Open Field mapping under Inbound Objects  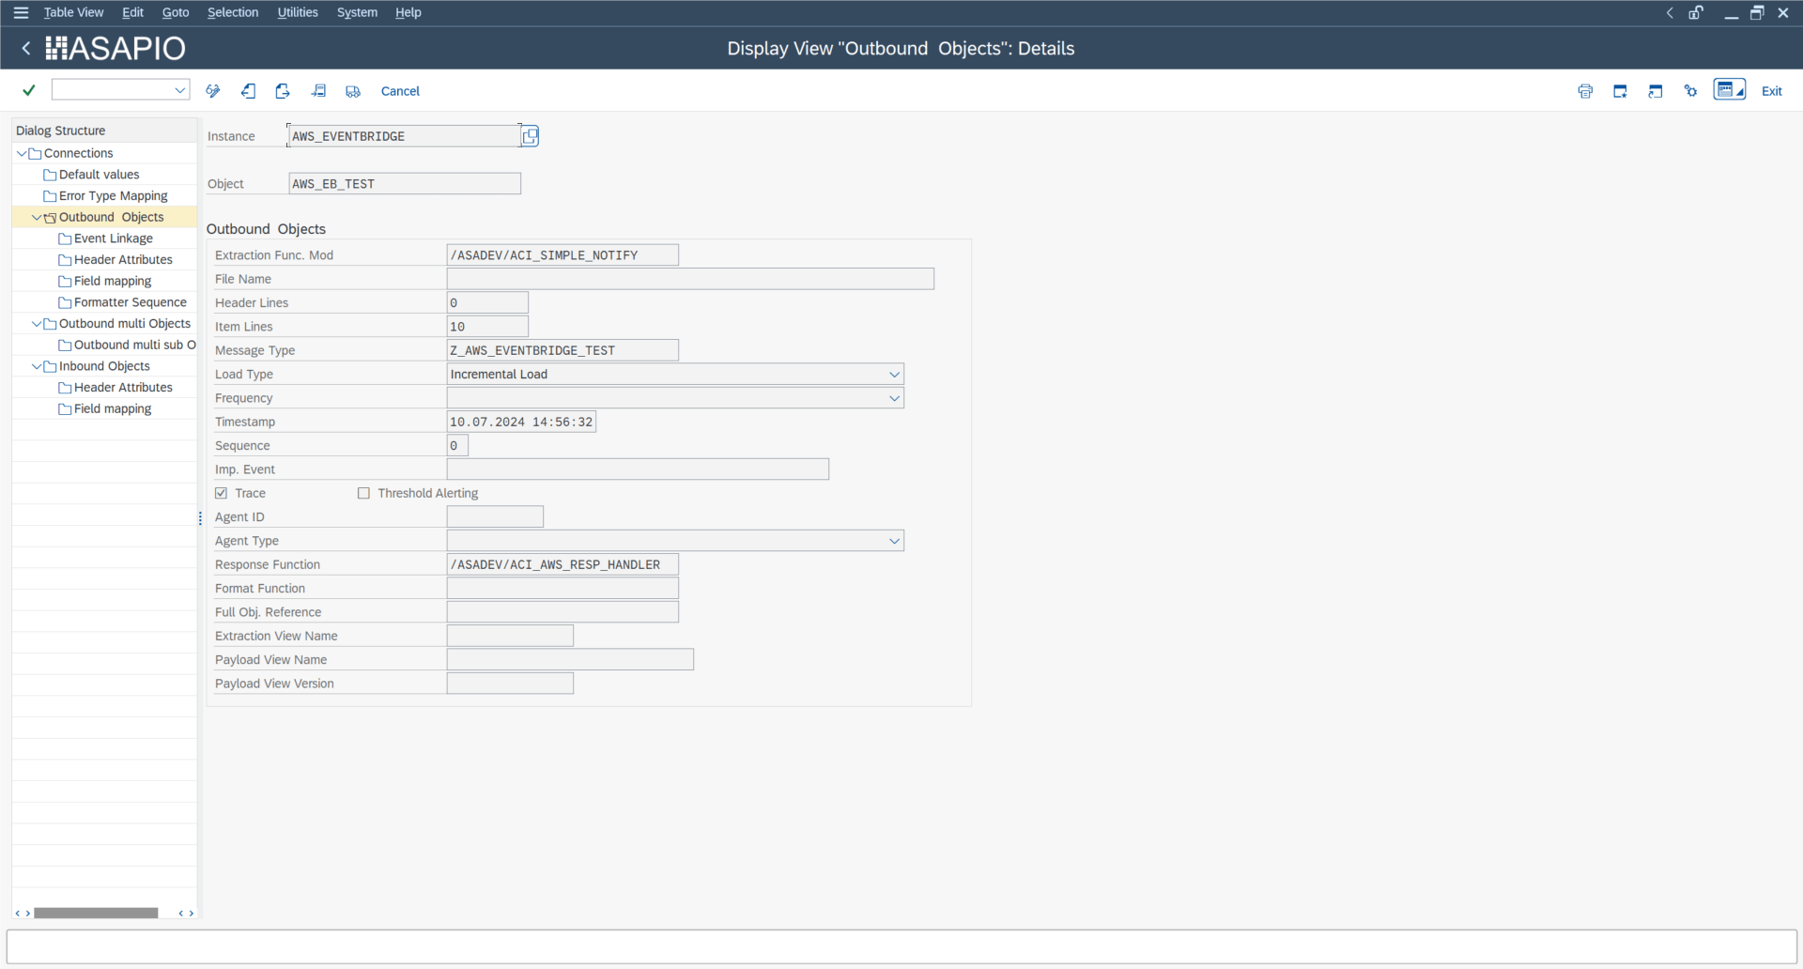pos(112,408)
